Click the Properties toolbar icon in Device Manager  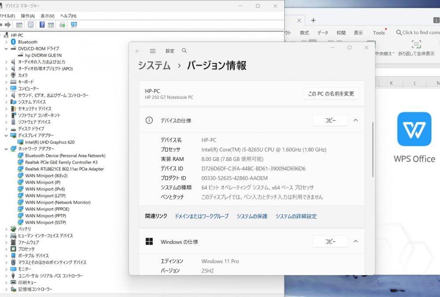click(30, 25)
